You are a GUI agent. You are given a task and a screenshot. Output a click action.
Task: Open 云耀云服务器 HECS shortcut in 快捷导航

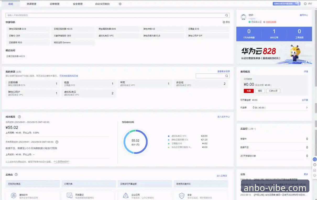[x=73, y=29]
